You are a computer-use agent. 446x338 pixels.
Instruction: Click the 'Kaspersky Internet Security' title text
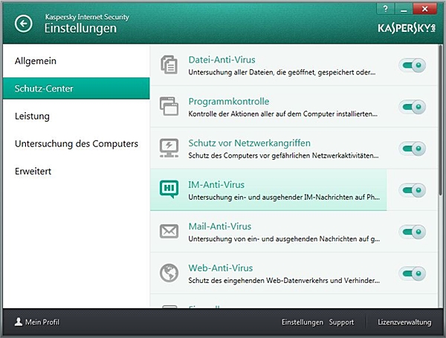tap(87, 17)
